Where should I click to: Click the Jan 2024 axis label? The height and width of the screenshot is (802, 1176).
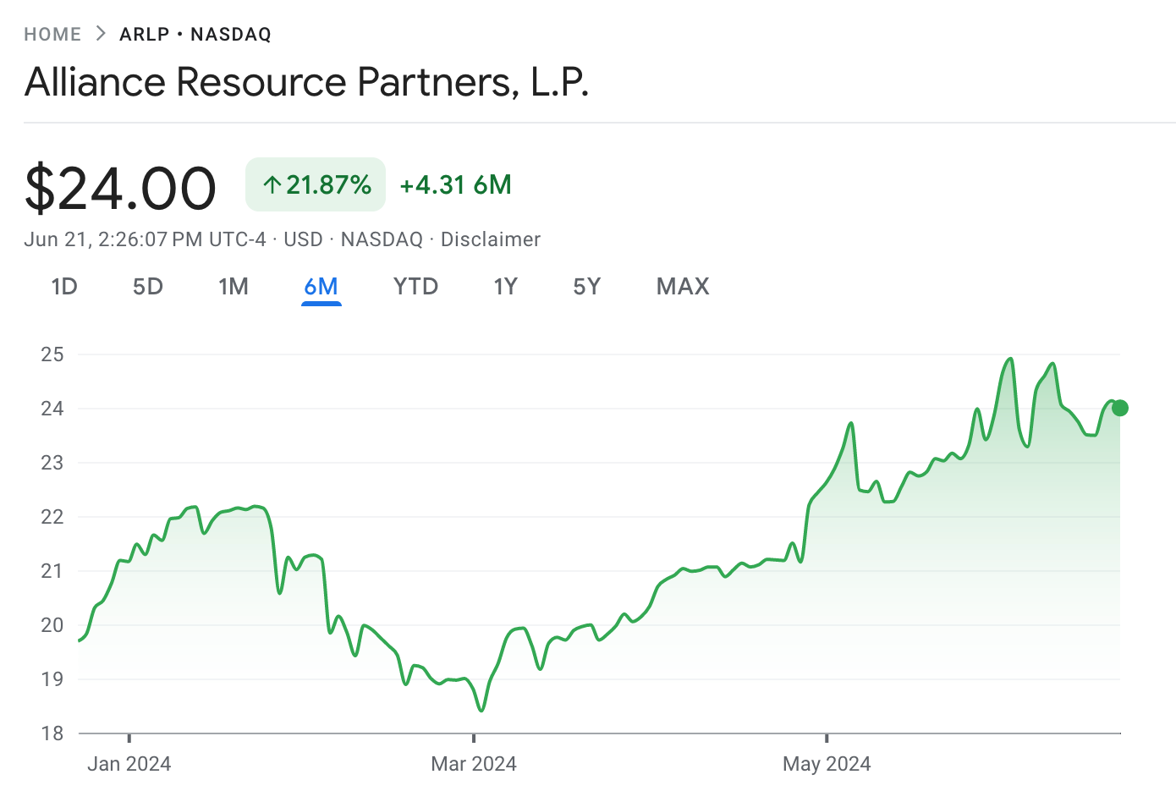coord(129,764)
